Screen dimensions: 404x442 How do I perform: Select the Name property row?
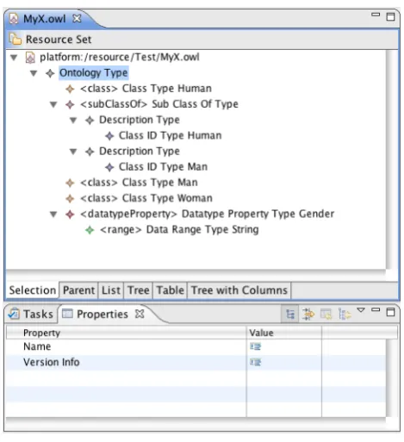click(196, 346)
